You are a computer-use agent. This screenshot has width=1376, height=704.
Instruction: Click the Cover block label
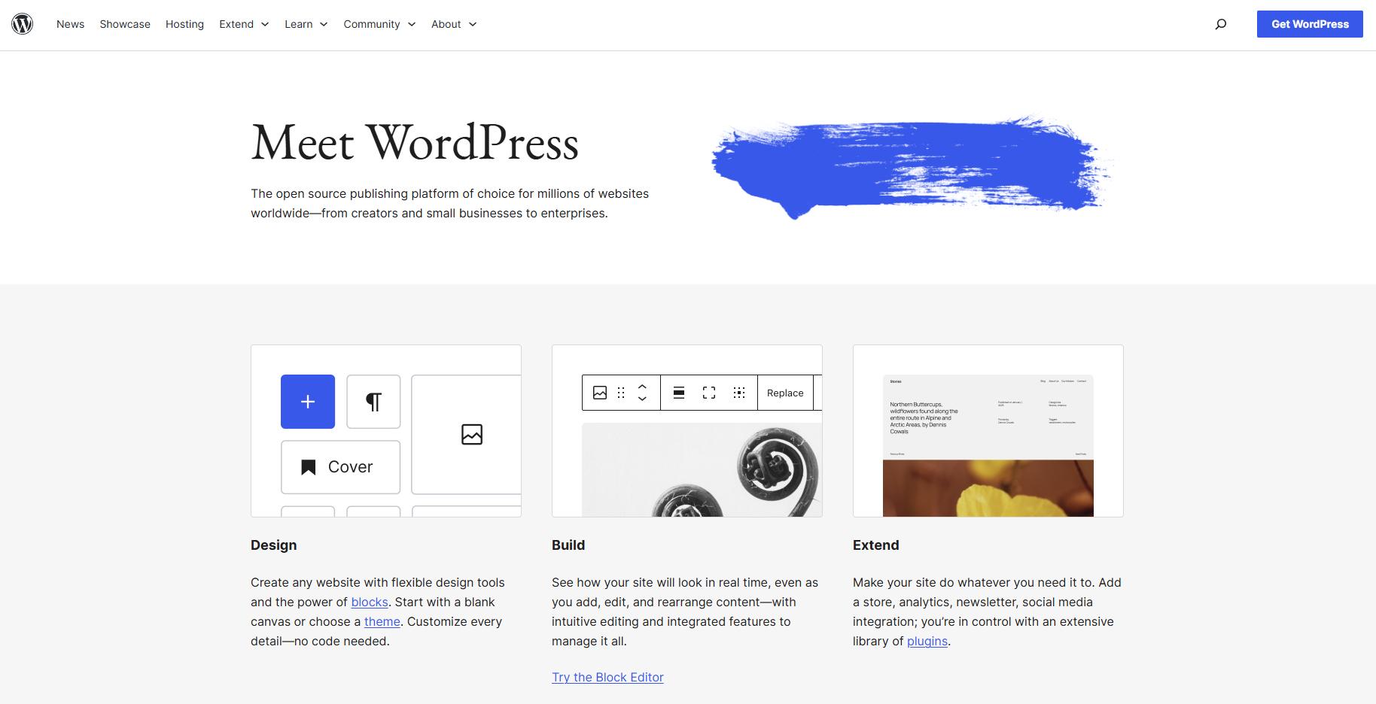(x=350, y=467)
